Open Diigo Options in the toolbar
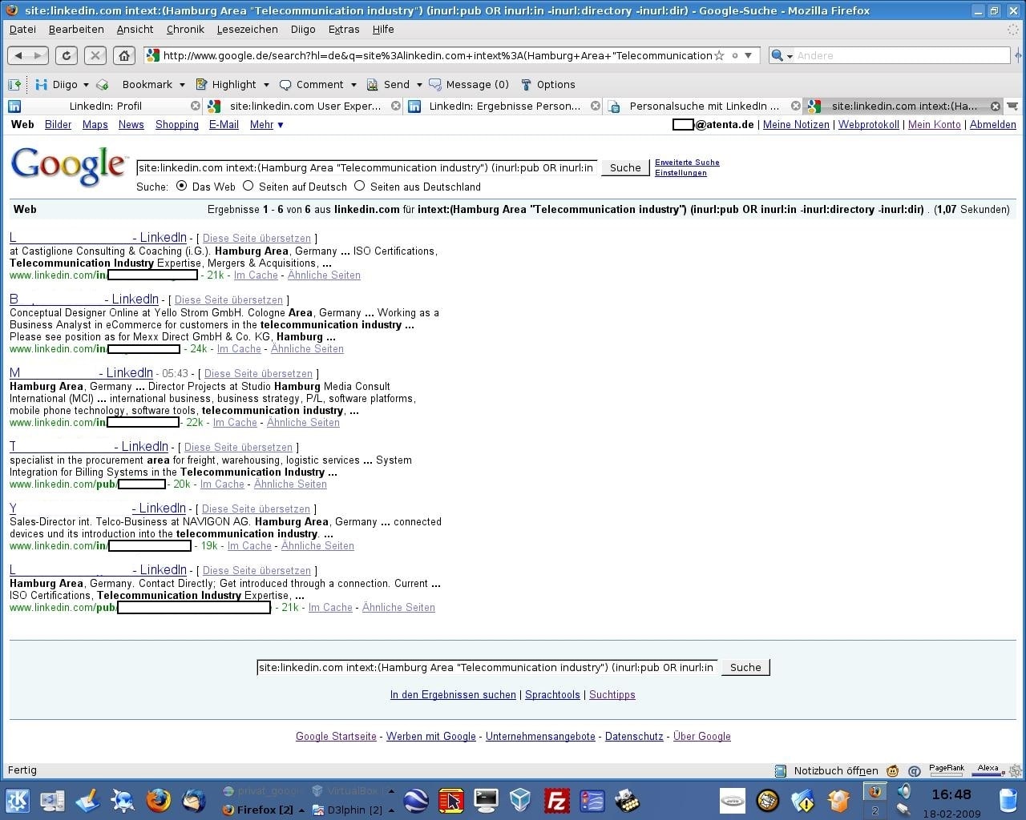The height and width of the screenshot is (820, 1026). 548,84
